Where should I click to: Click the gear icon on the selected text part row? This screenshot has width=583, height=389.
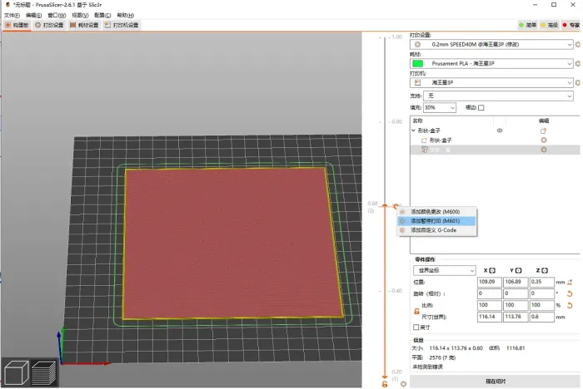pyautogui.click(x=544, y=150)
